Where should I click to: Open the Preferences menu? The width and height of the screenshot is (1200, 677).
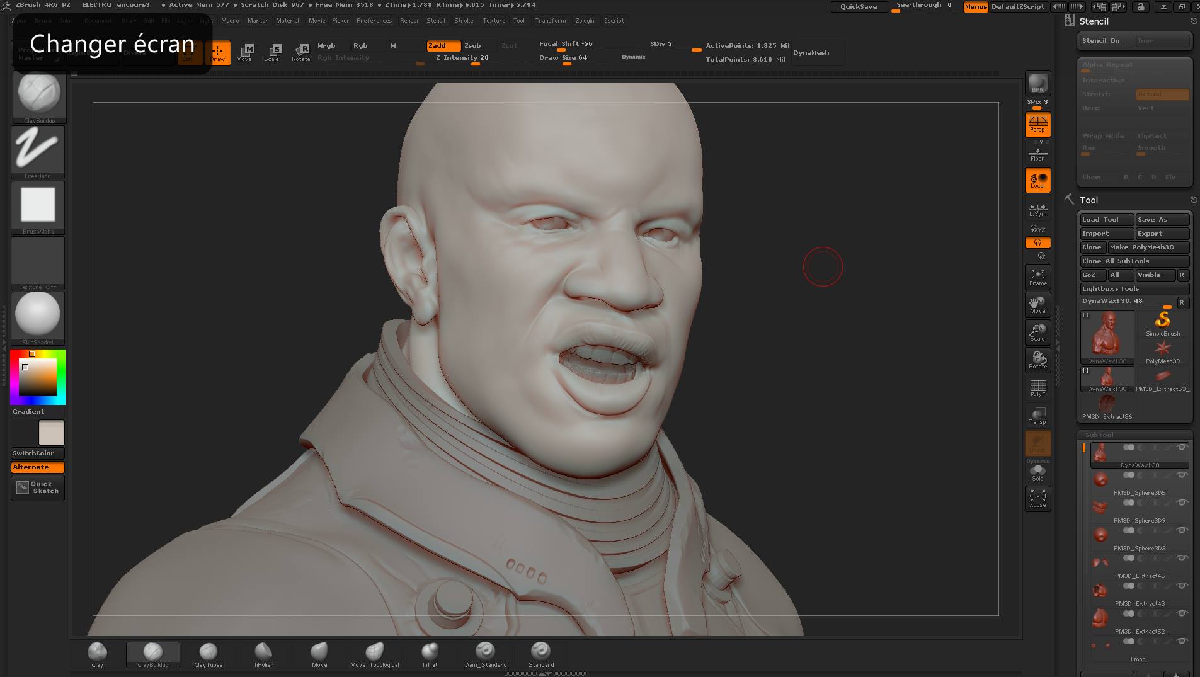(374, 21)
